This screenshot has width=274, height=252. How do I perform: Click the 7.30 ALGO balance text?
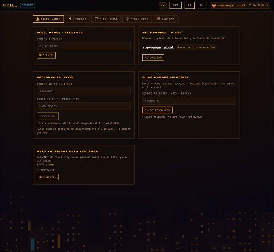[x=257, y=6]
